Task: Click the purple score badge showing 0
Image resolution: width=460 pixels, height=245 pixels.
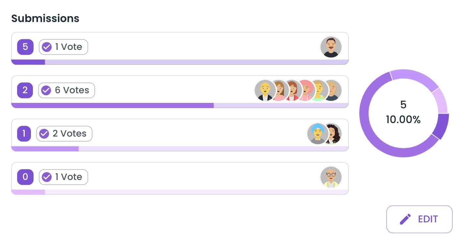Action: (25, 177)
